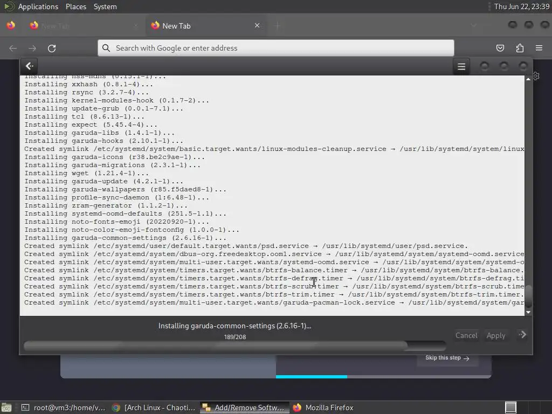552x414 pixels.
Task: Switch to the faded first New Tab
Action: point(85,26)
